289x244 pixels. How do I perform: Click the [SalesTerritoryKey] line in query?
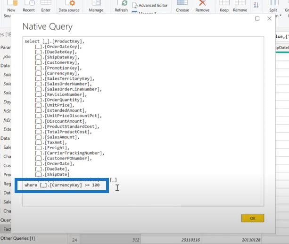[65, 79]
